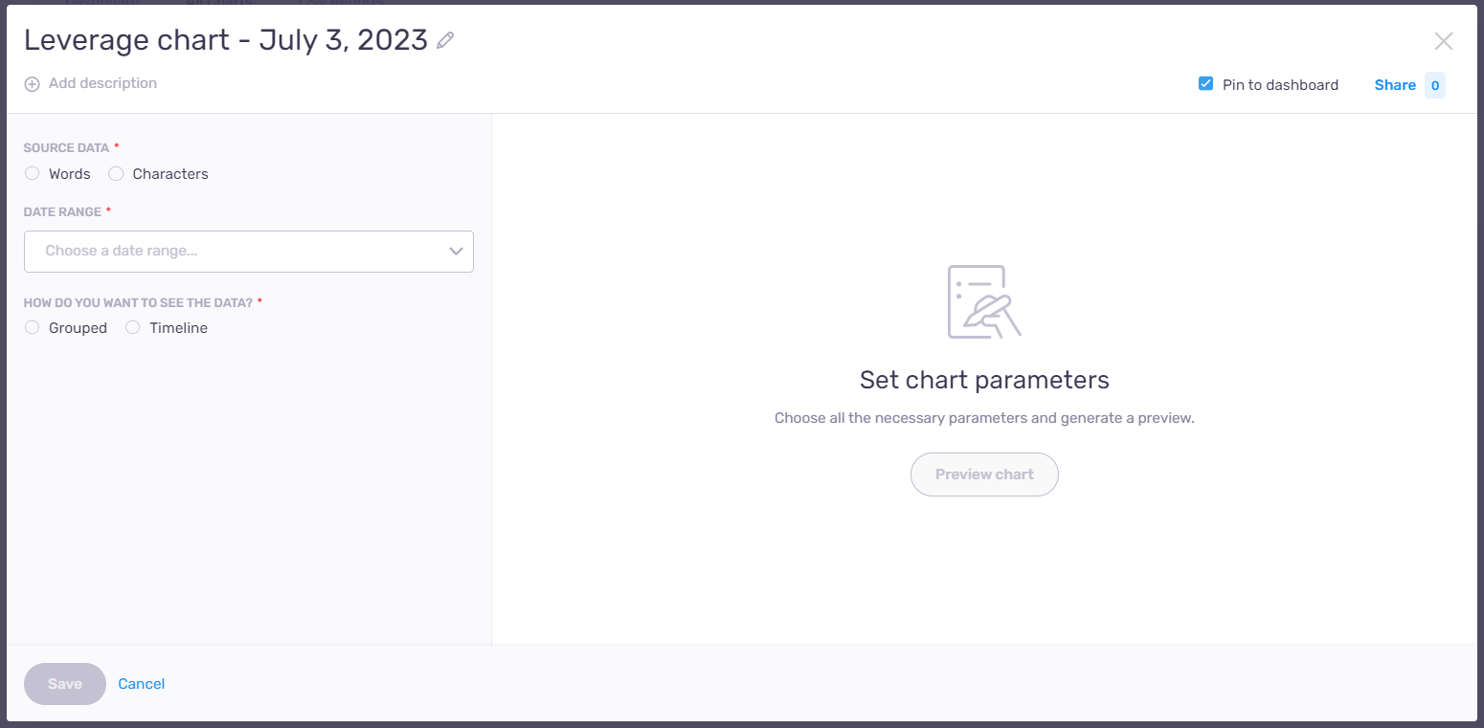Select the Grouped viewing option
1484x728 pixels.
point(32,327)
